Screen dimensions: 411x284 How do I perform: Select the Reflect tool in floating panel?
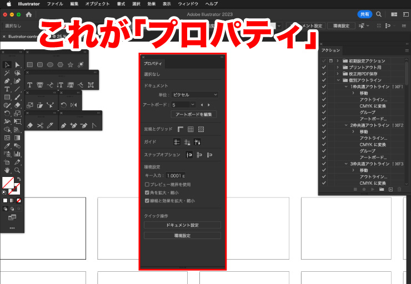point(74,105)
